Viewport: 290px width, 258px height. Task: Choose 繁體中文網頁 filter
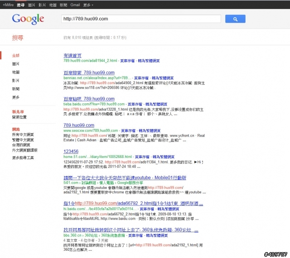[23, 140]
